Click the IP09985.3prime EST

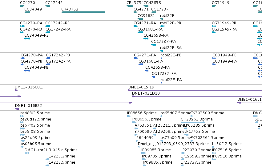(x=143, y=153)
